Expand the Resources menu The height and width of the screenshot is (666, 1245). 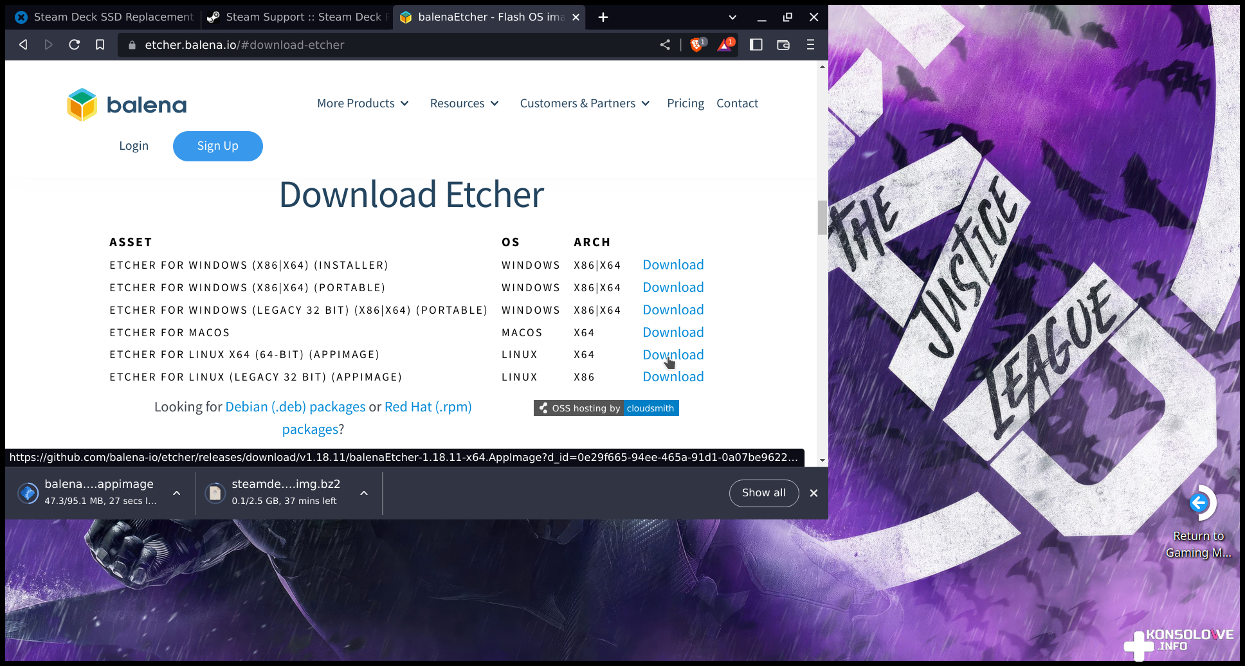[x=464, y=104]
